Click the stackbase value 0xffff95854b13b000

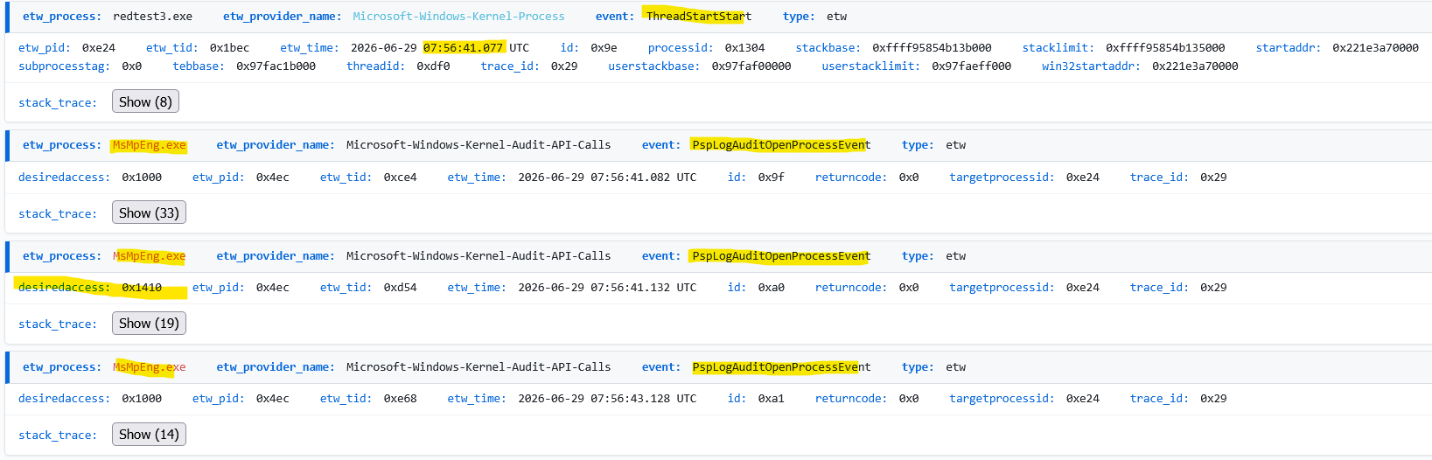[x=932, y=48]
